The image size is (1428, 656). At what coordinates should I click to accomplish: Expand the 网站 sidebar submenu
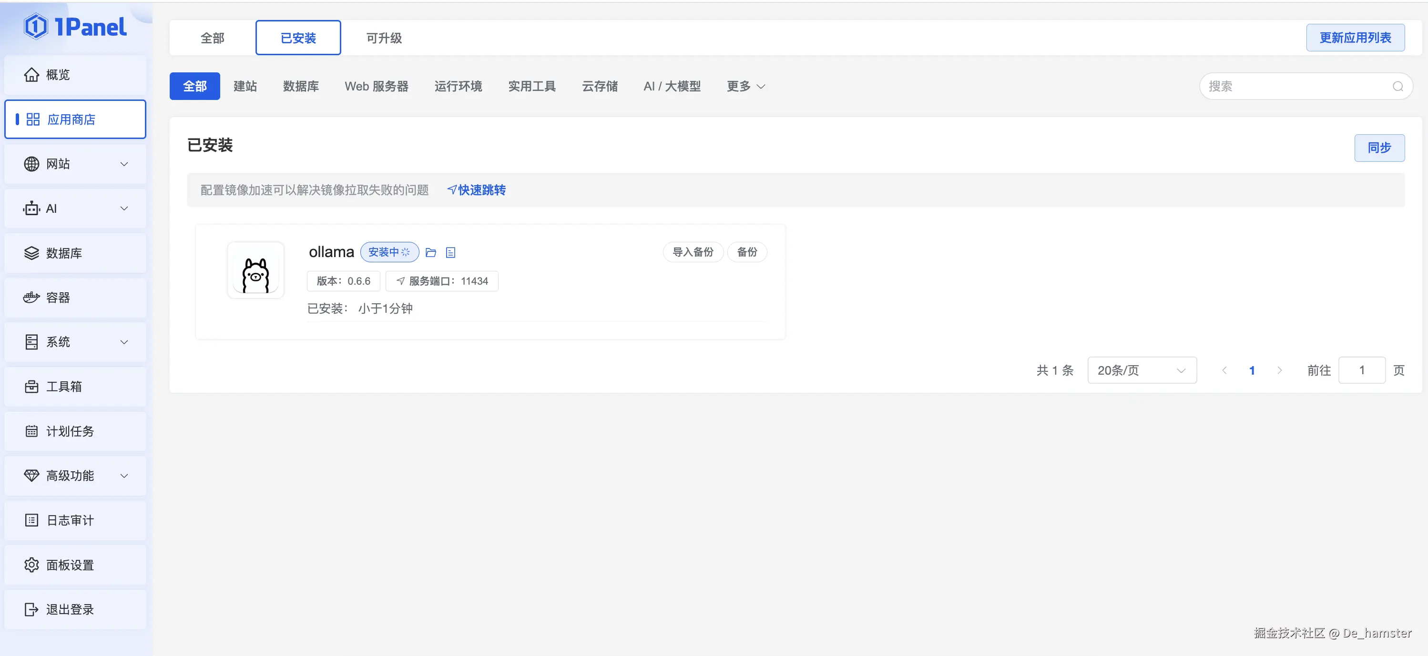(x=75, y=163)
